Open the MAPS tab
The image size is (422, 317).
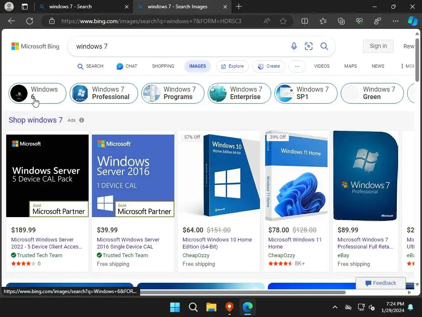click(x=350, y=66)
